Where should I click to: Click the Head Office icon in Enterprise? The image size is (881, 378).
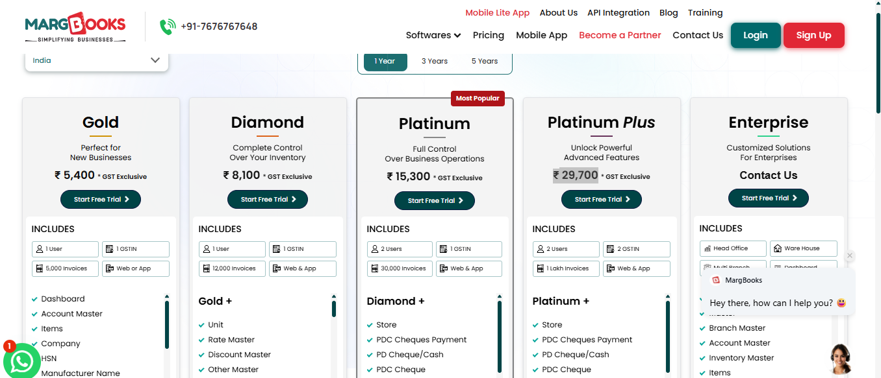(x=708, y=248)
